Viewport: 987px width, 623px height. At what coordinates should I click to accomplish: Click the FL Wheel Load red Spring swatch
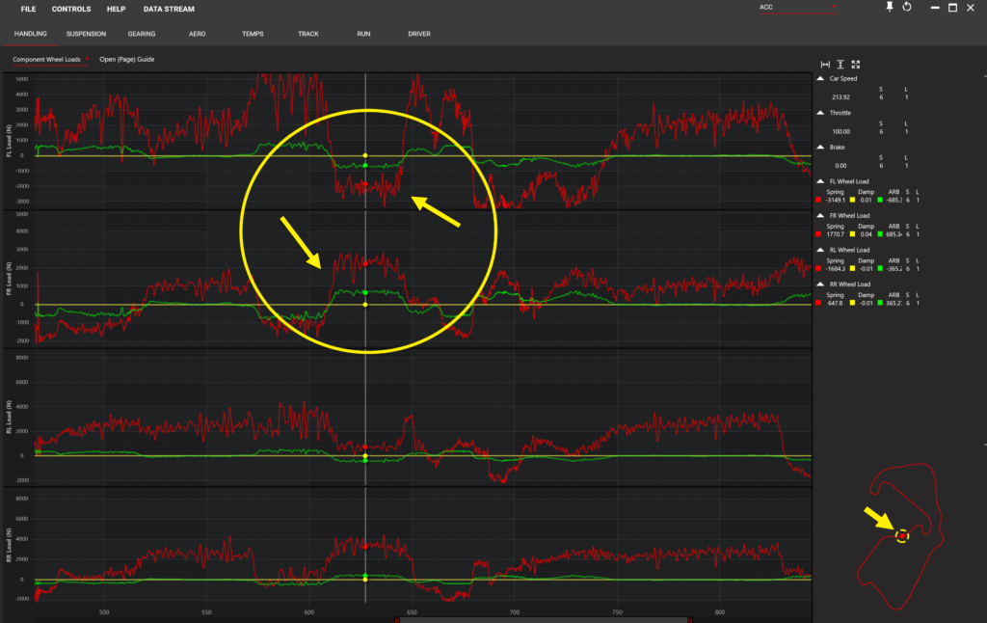click(x=818, y=201)
